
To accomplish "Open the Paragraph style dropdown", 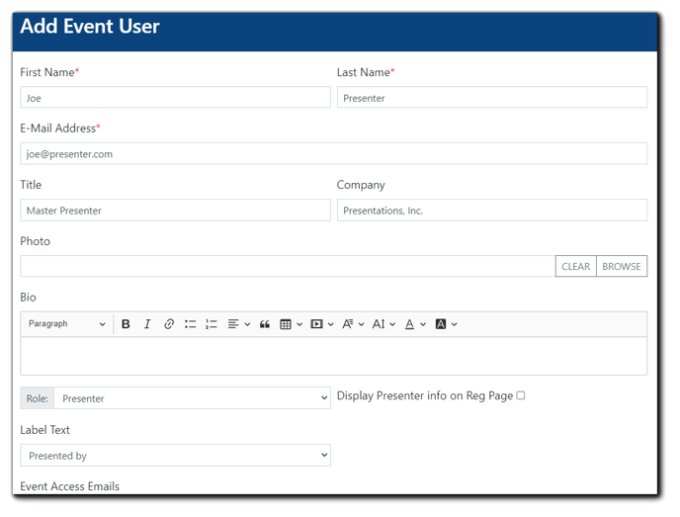I will pyautogui.click(x=66, y=324).
